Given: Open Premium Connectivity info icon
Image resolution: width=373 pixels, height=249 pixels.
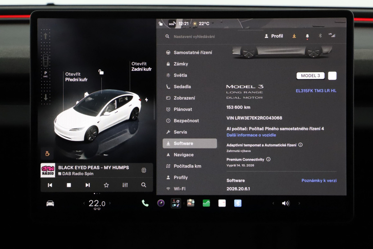Looking at the screenshot, I should click(x=268, y=159).
